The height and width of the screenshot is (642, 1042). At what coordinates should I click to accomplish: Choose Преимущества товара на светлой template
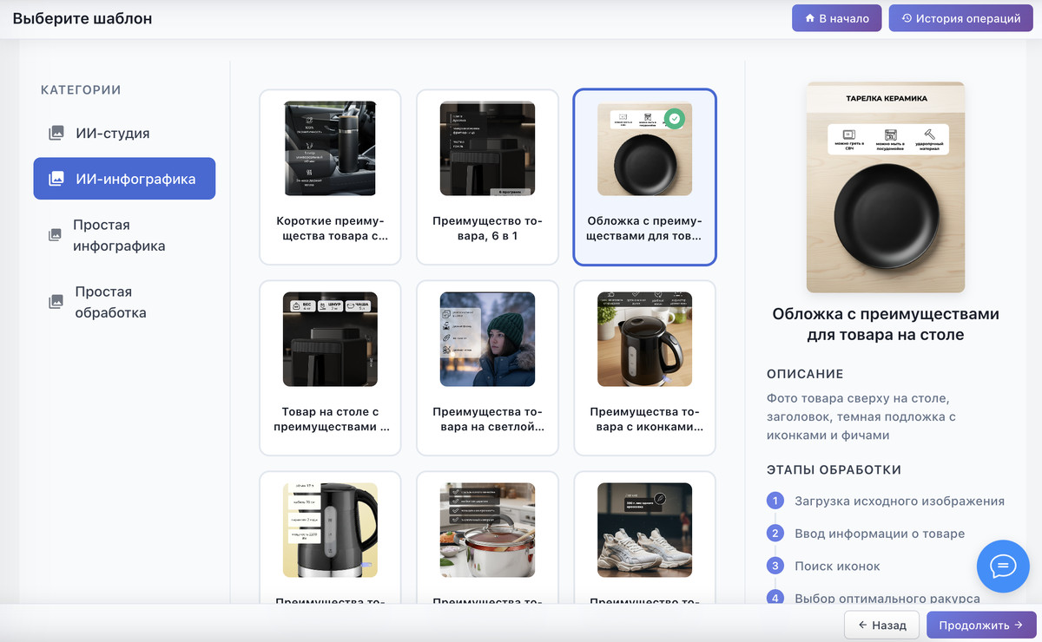coord(487,368)
